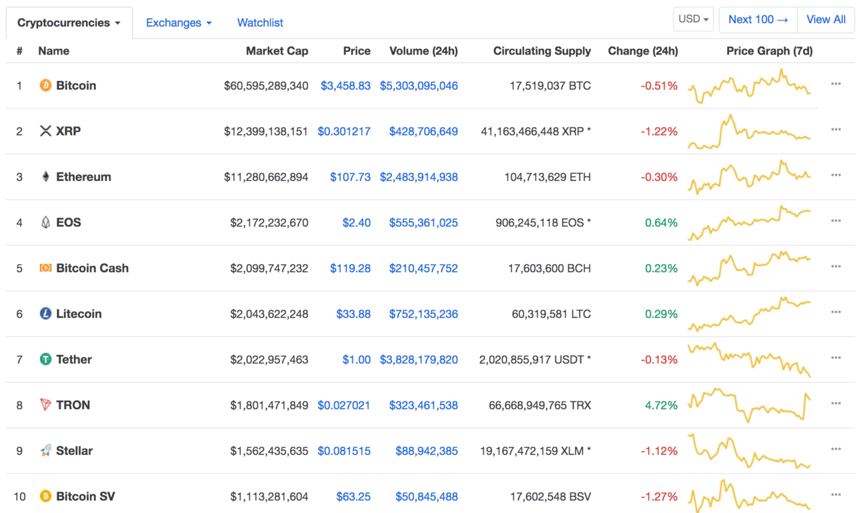Sort the table by Price column

pos(357,51)
